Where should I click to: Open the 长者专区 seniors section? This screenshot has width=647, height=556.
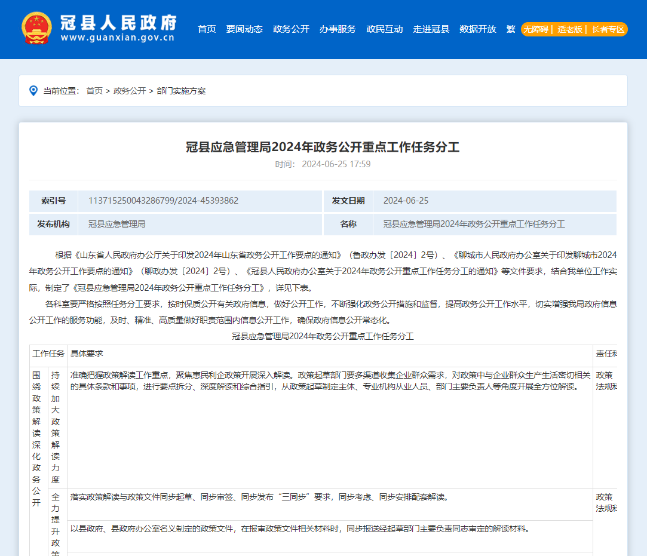point(608,29)
